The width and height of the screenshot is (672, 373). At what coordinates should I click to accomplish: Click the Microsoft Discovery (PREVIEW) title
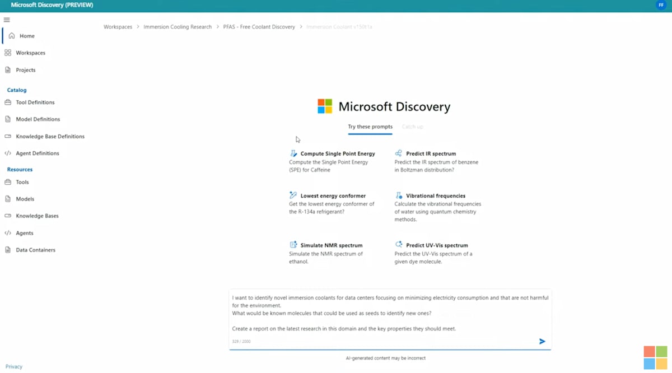pyautogui.click(x=52, y=5)
